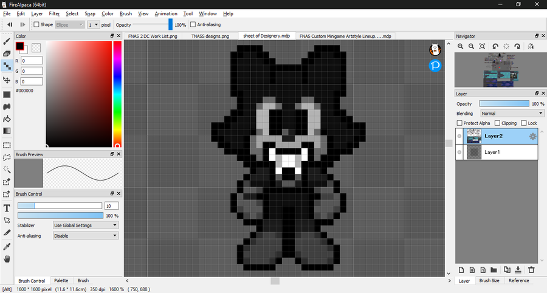The width and height of the screenshot is (547, 293).
Task: Select the Move tool
Action: coord(7,80)
